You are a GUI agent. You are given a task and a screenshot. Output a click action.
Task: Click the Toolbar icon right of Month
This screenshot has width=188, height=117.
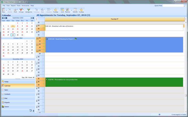tap(81, 10)
